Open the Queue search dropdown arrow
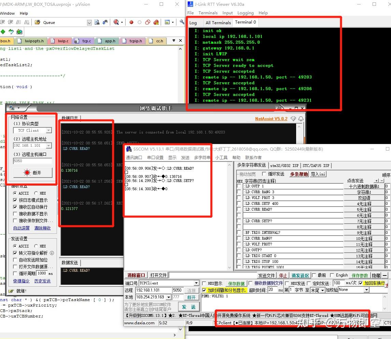391x339 pixels. [89, 23]
